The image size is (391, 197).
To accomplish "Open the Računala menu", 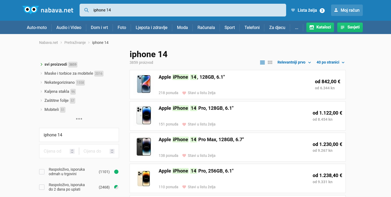I will click(x=206, y=27).
